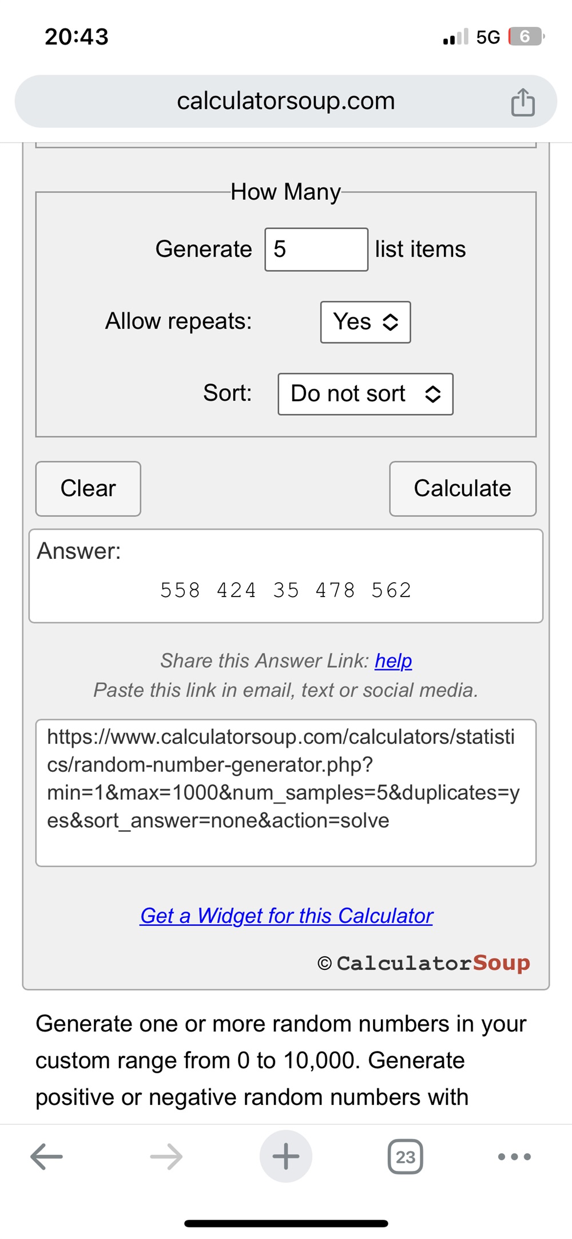Open the Sort dropdown set to Do not sort
The width and height of the screenshot is (572, 1239).
click(x=366, y=394)
